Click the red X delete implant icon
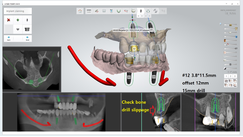This screenshot has width=243, height=137. click(9, 20)
